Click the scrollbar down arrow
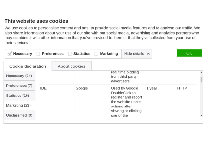The height and width of the screenshot is (142, 207). 202,115
